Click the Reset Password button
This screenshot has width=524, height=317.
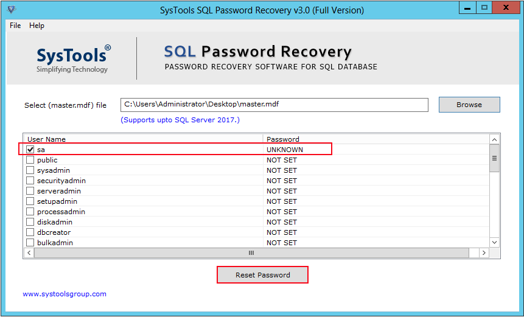click(263, 275)
